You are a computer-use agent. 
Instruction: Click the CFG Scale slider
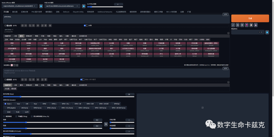click(x=69, y=134)
